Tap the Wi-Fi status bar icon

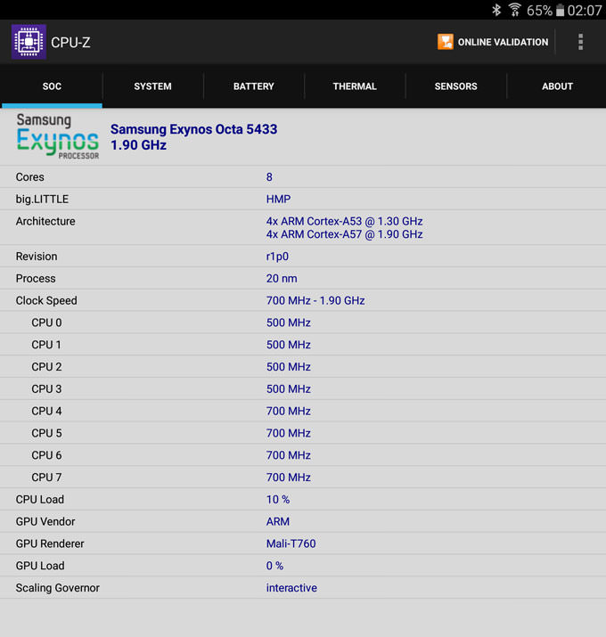(515, 10)
